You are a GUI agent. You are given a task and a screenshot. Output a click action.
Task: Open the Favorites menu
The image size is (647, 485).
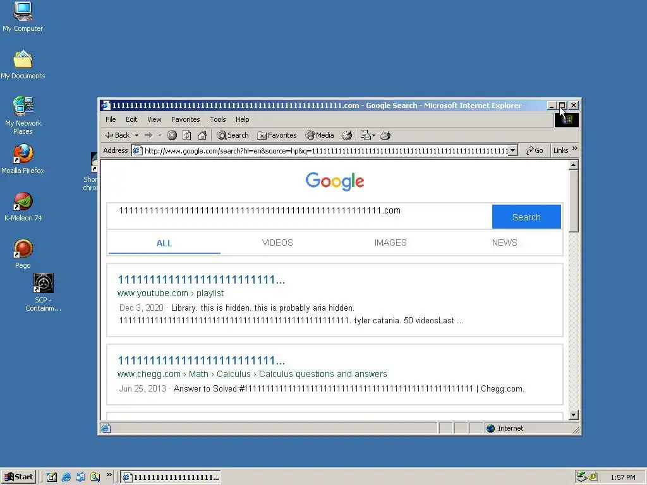(185, 119)
